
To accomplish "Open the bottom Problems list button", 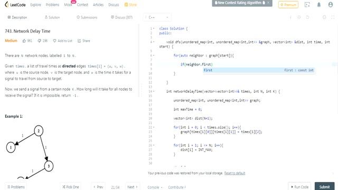I will click(x=16, y=187).
